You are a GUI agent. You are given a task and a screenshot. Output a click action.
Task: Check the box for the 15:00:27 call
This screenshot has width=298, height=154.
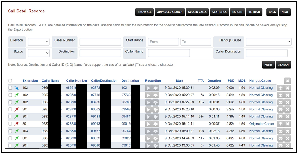coord(10,131)
